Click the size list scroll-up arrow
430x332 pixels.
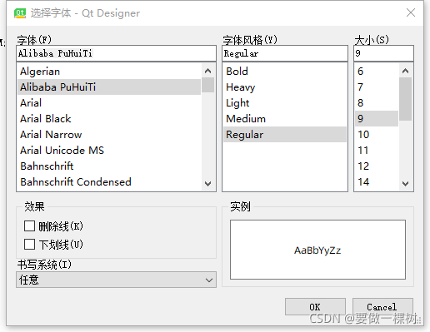pos(405,72)
